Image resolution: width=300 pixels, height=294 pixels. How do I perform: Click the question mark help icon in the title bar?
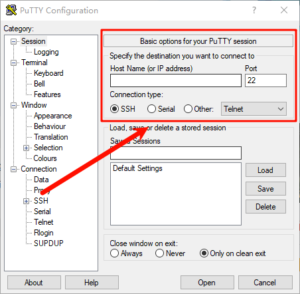click(x=254, y=10)
